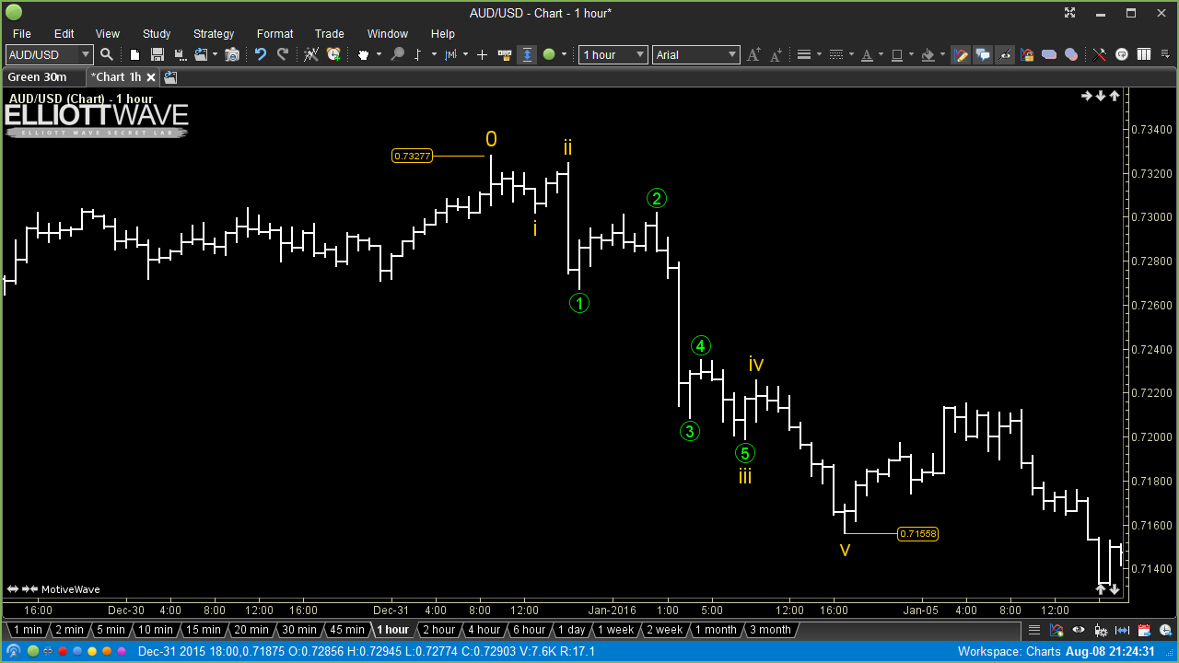Click the 1 day interval button
Image resolution: width=1179 pixels, height=663 pixels.
pos(571,630)
